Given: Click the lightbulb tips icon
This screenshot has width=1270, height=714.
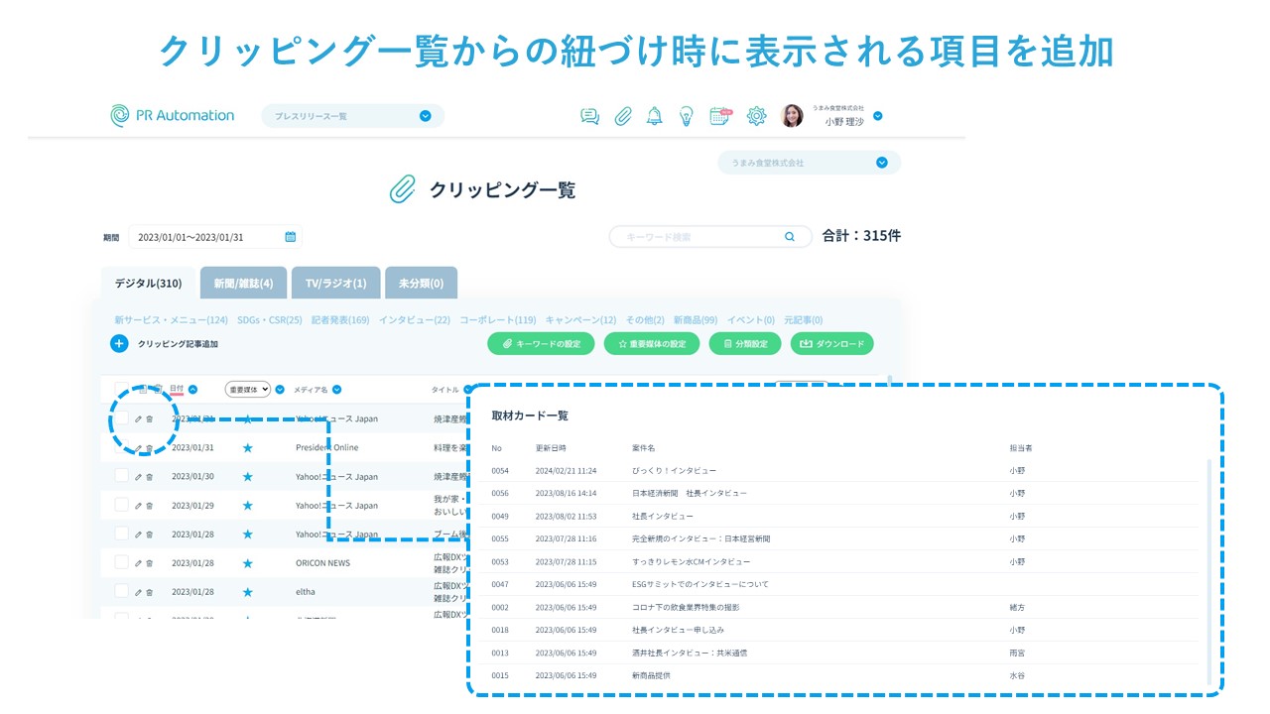Looking at the screenshot, I should click(x=686, y=116).
